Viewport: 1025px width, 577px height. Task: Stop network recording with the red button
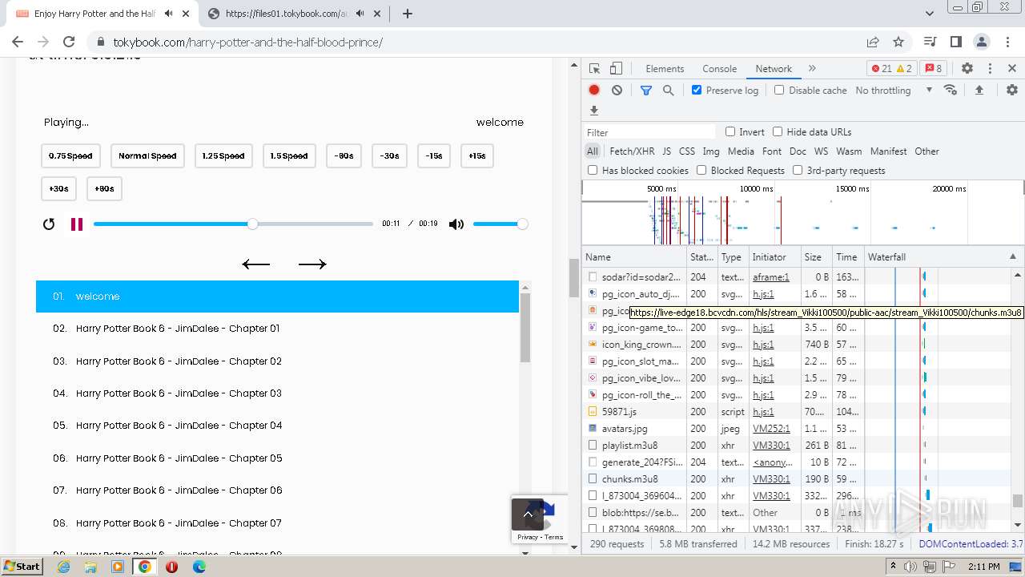(x=594, y=91)
